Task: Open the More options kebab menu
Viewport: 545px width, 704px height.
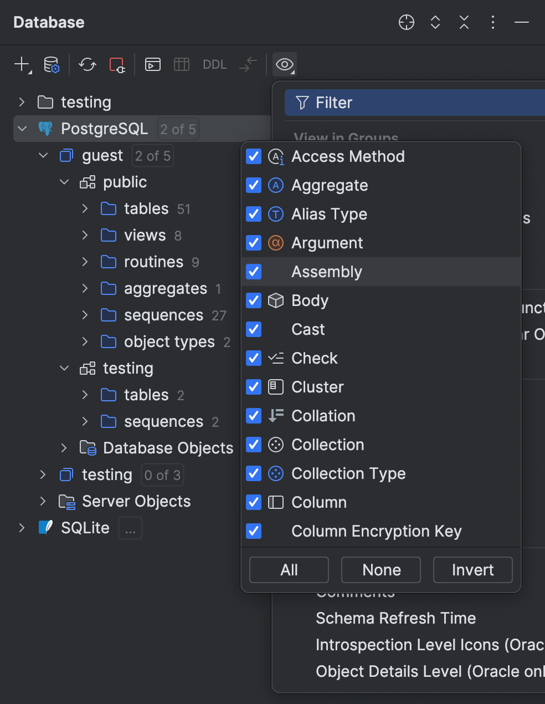Action: point(492,22)
